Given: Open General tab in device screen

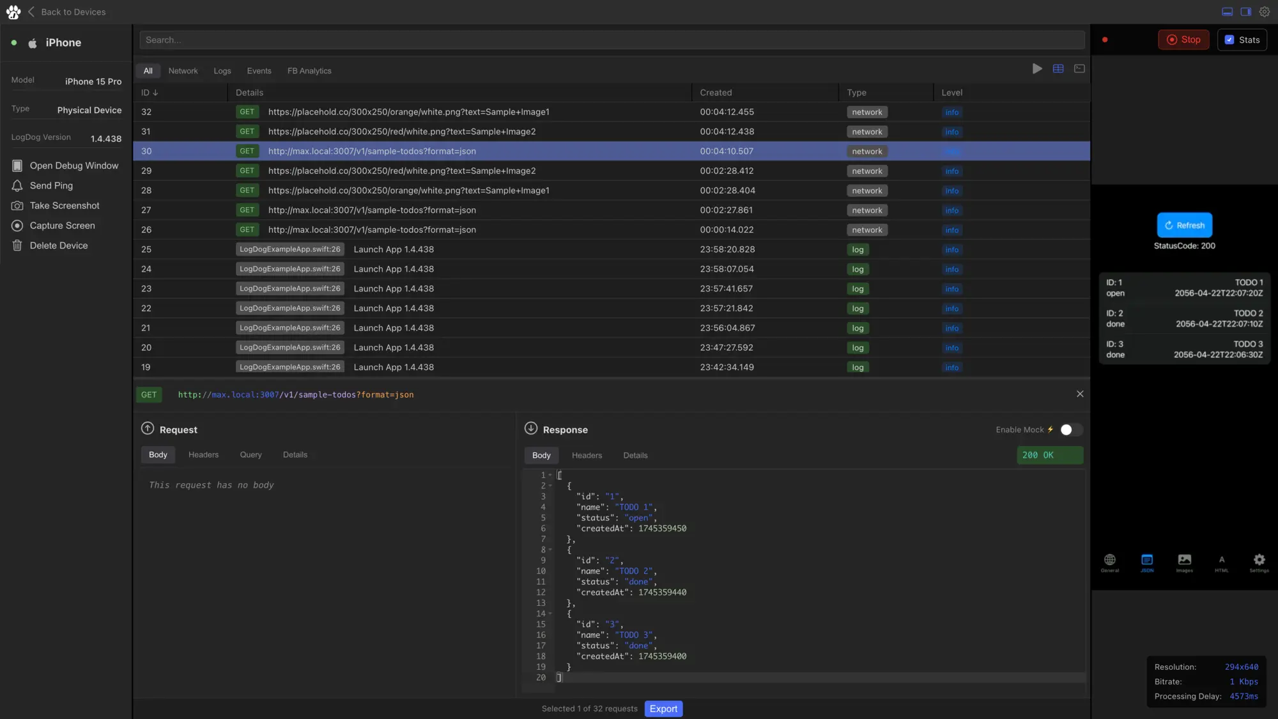Looking at the screenshot, I should tap(1110, 562).
